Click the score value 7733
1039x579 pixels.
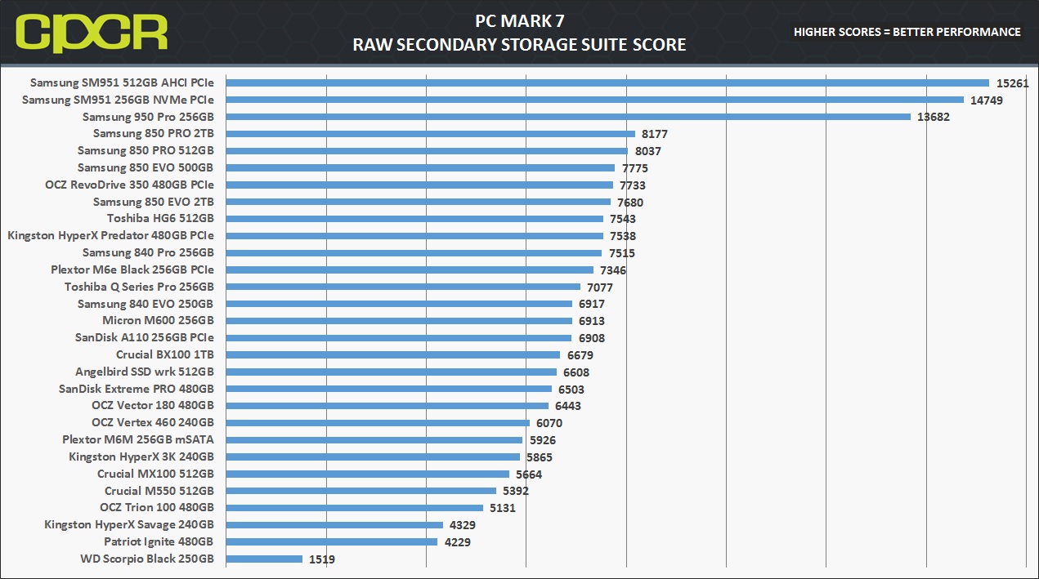(x=632, y=185)
